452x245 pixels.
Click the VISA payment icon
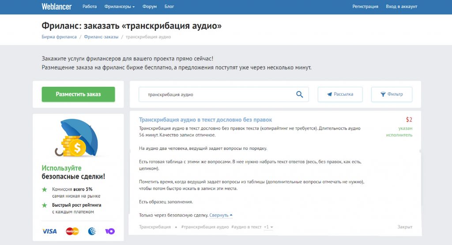(49, 231)
